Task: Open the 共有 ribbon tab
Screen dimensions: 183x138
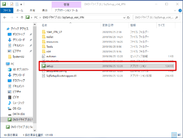Action: (32, 10)
